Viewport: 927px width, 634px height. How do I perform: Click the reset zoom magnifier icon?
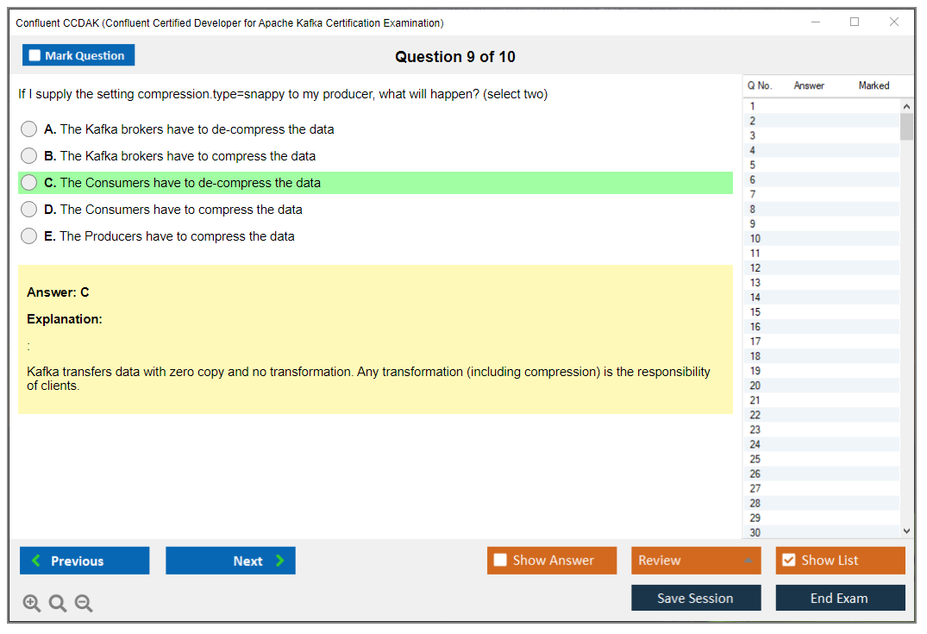[58, 603]
